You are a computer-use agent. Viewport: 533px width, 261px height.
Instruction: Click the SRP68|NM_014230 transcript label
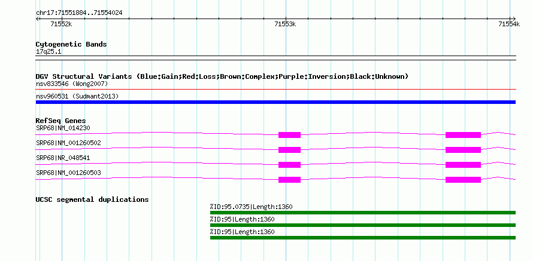pyautogui.click(x=63, y=128)
